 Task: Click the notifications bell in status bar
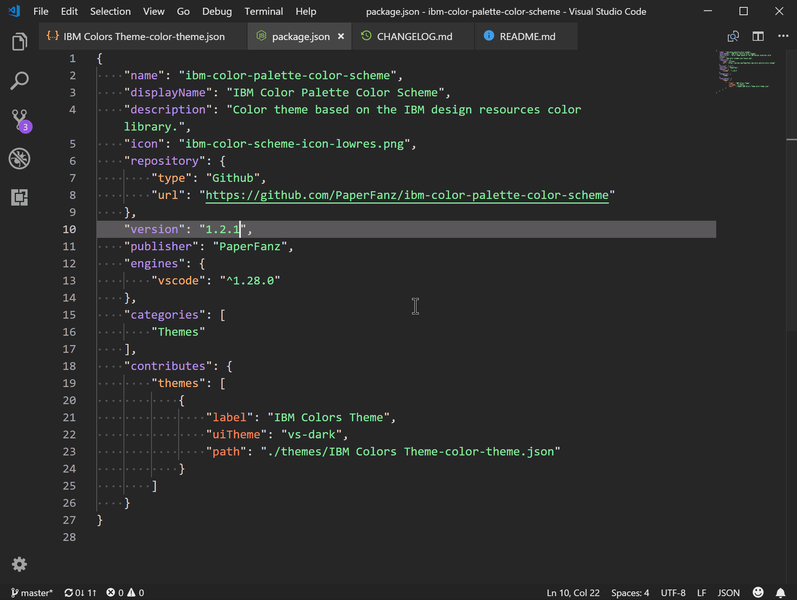click(781, 593)
